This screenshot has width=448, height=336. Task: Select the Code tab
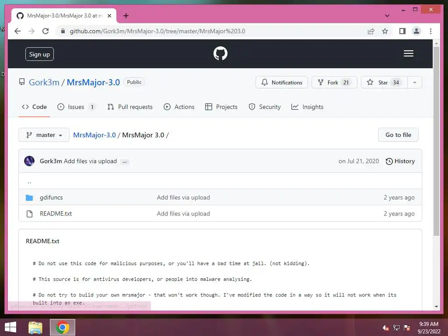(x=34, y=107)
